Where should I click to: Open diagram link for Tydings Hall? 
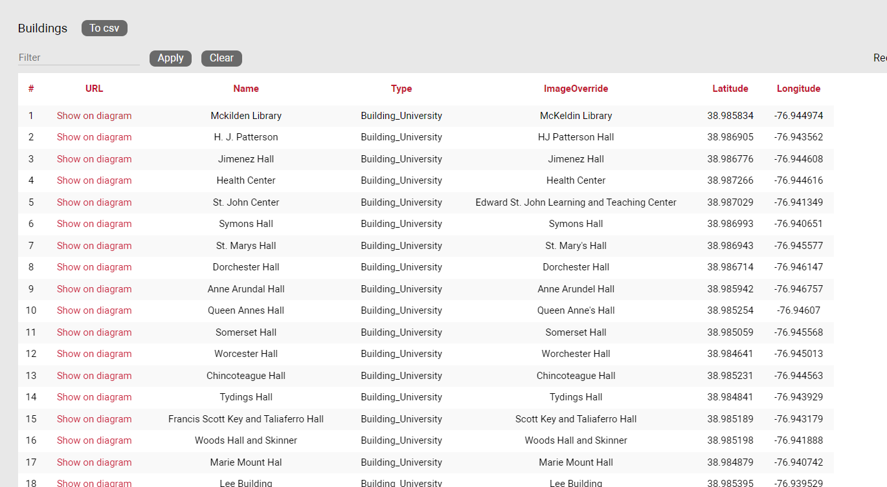(x=94, y=397)
